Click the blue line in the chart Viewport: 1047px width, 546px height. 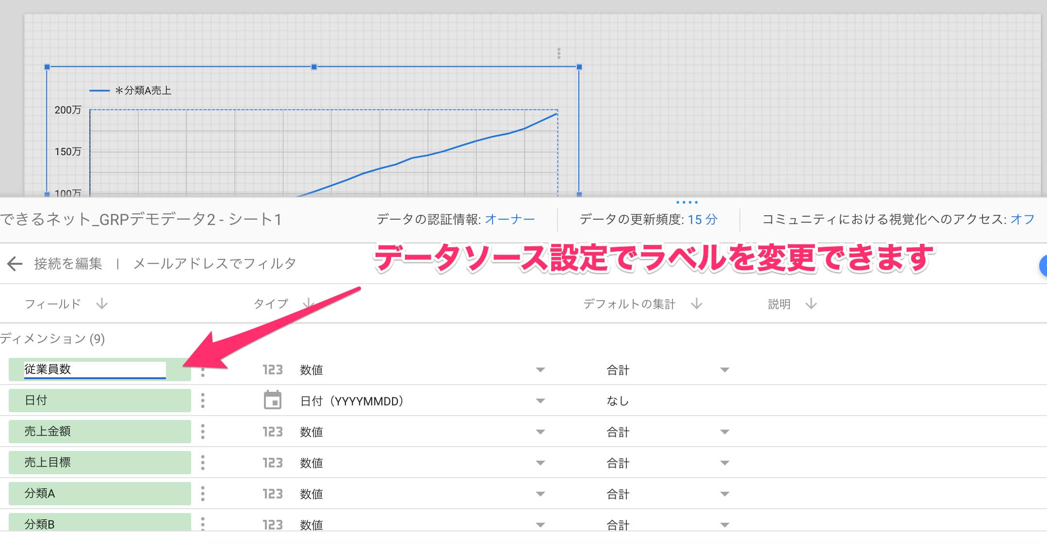coord(428,155)
